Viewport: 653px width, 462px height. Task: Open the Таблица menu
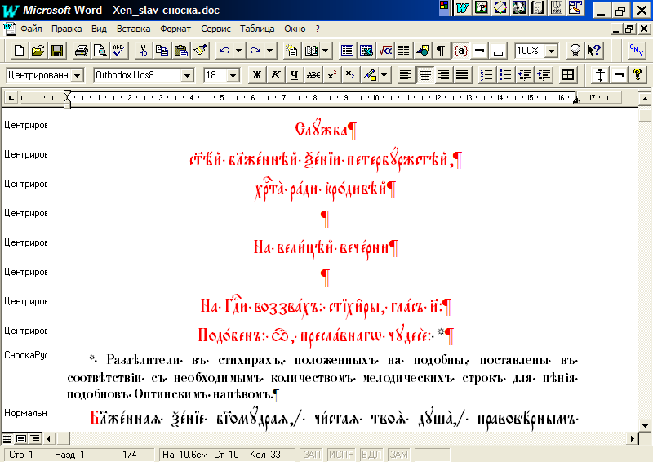coord(257,28)
